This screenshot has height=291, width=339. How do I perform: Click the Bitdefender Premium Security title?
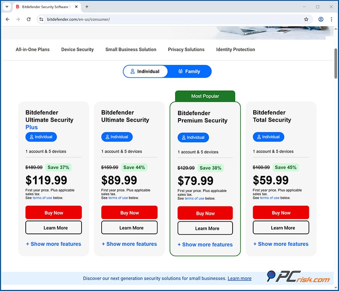[203, 117]
